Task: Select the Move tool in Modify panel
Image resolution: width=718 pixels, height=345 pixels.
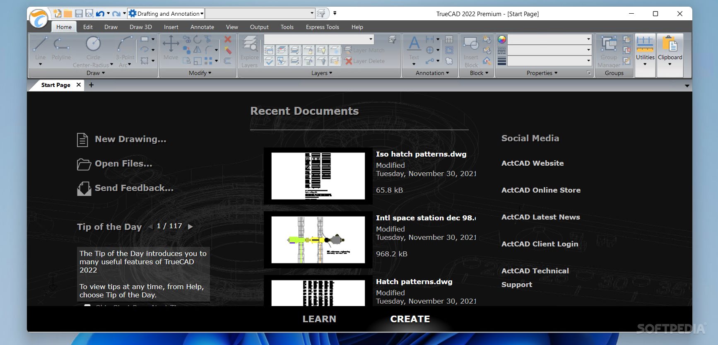Action: click(x=171, y=48)
